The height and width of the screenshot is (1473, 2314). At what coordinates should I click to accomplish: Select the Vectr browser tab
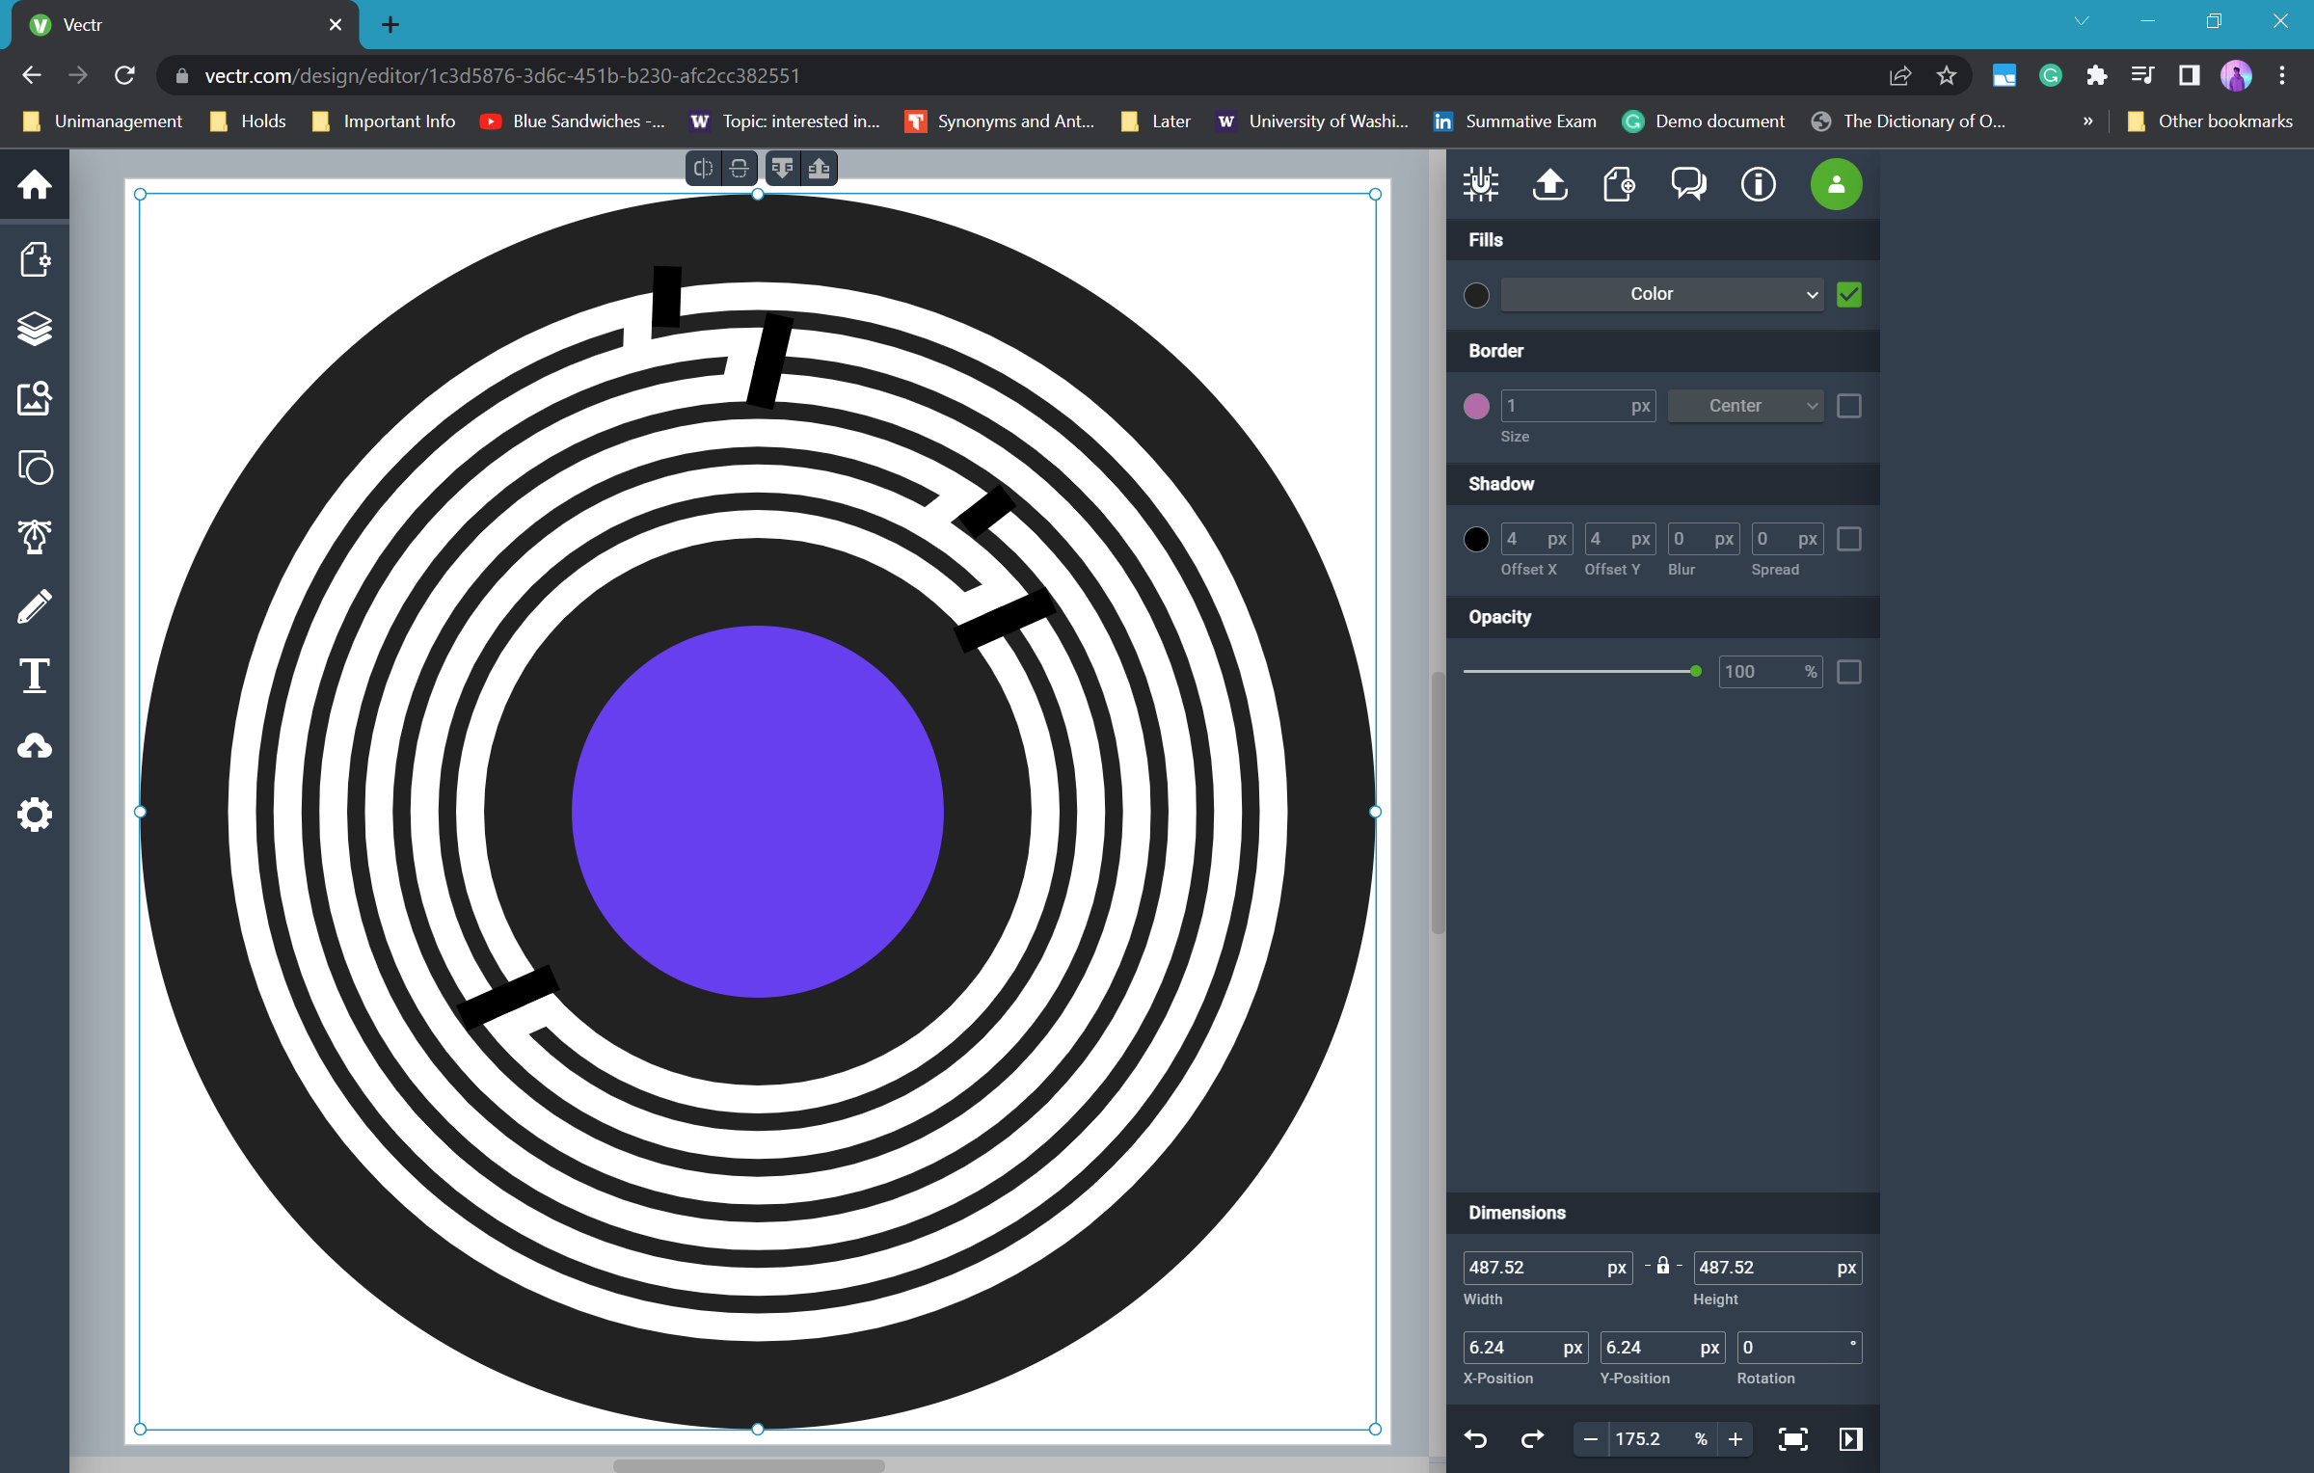(183, 25)
